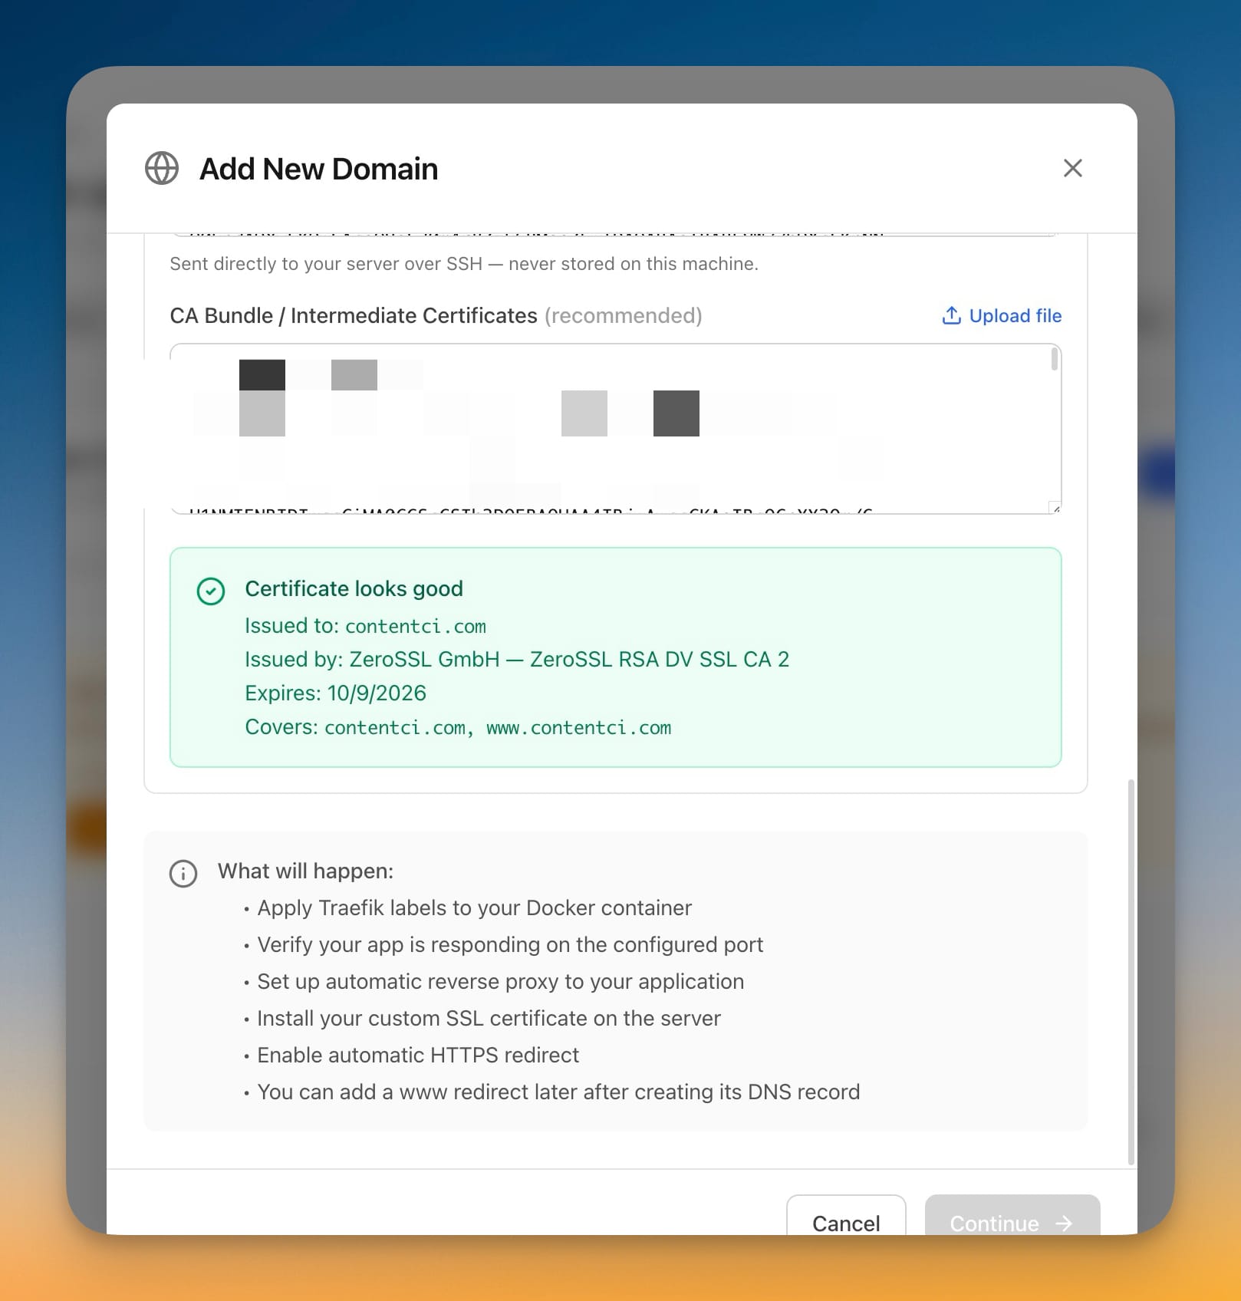Click the upload arrow icon next to Upload file
Screen dimensions: 1241x1301
pyautogui.click(x=951, y=315)
